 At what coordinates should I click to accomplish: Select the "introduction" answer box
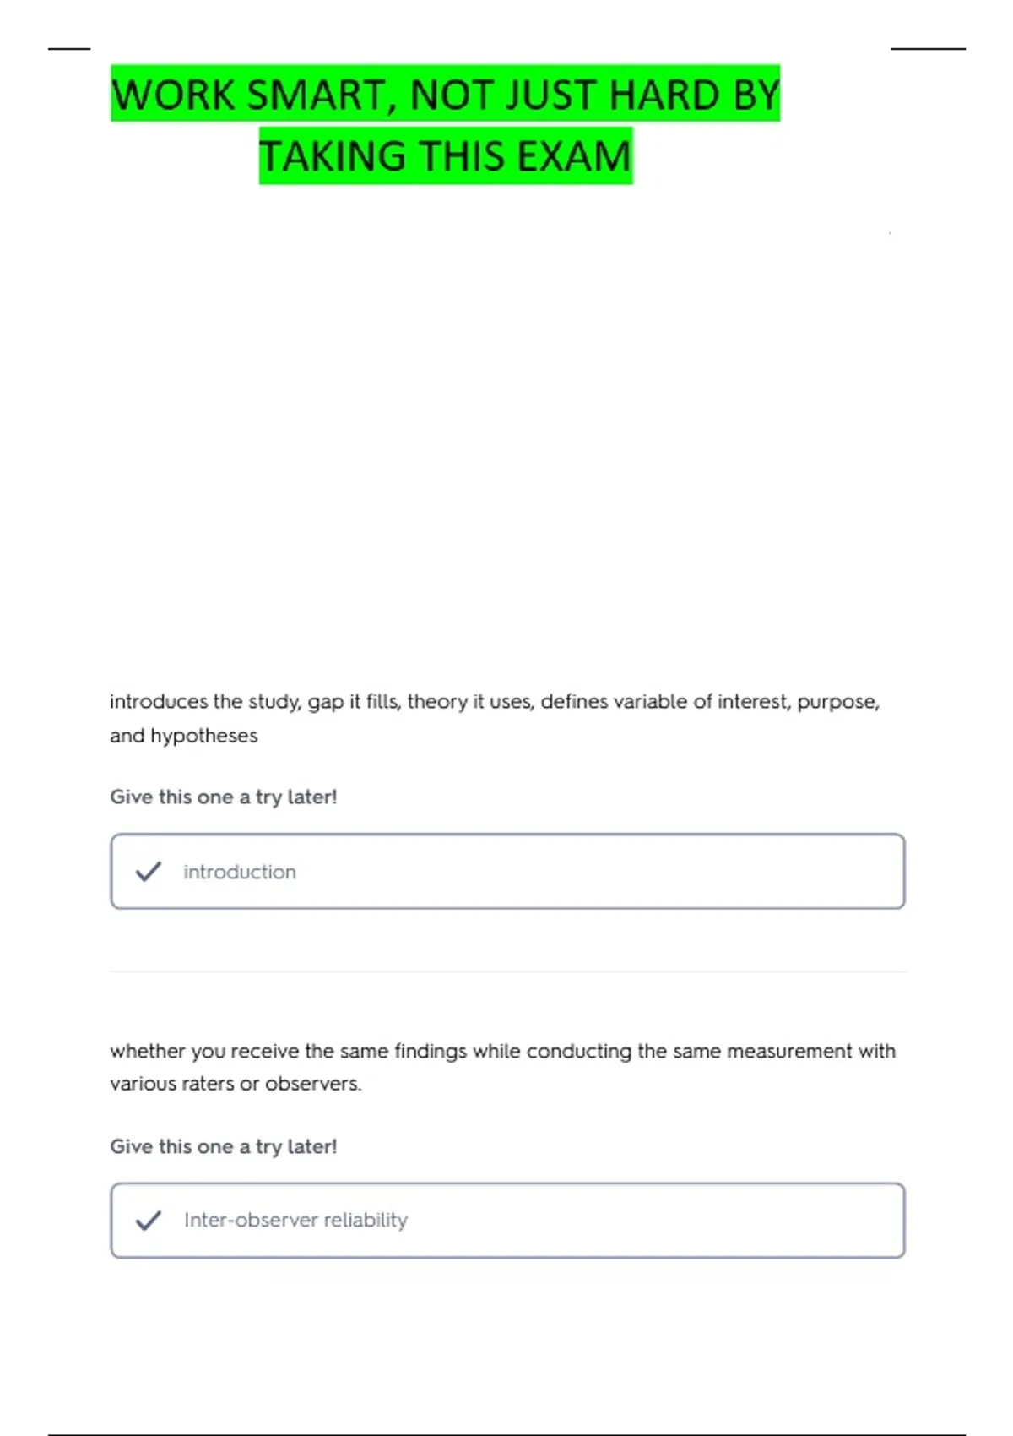click(x=507, y=872)
